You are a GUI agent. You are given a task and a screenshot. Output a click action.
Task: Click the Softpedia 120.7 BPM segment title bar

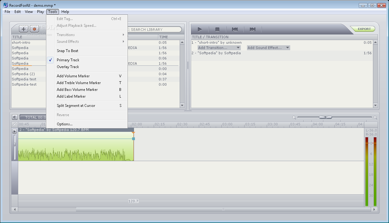[x=76, y=130]
